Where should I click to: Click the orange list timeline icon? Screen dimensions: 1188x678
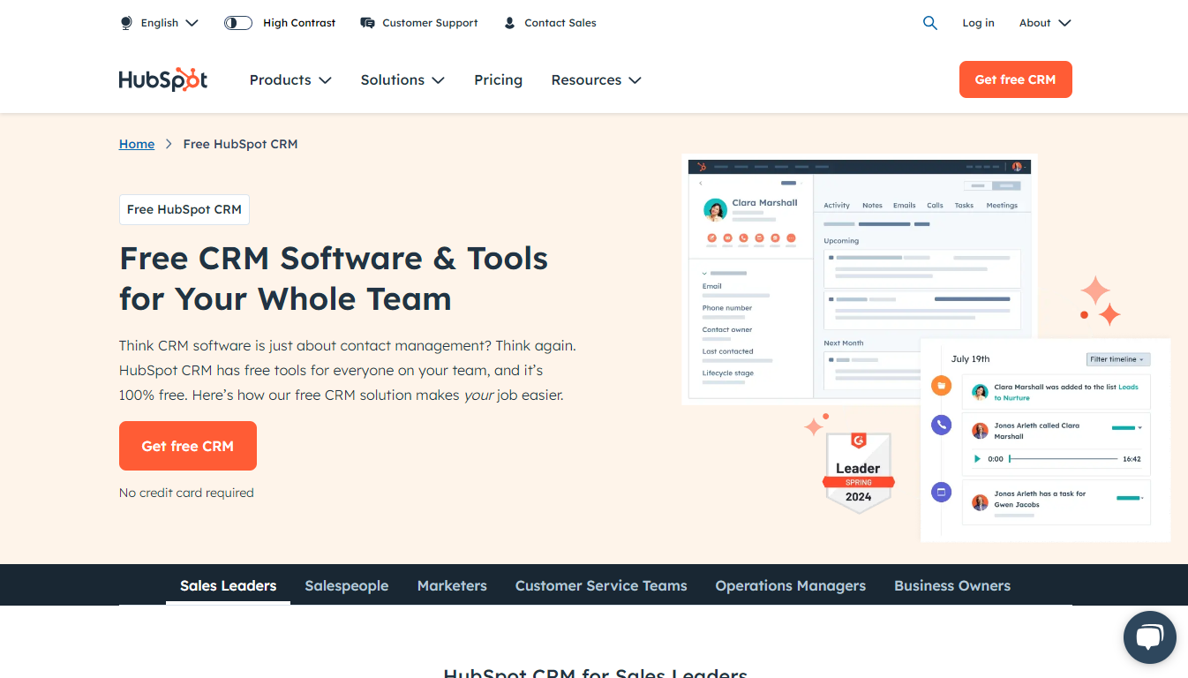pos(941,385)
